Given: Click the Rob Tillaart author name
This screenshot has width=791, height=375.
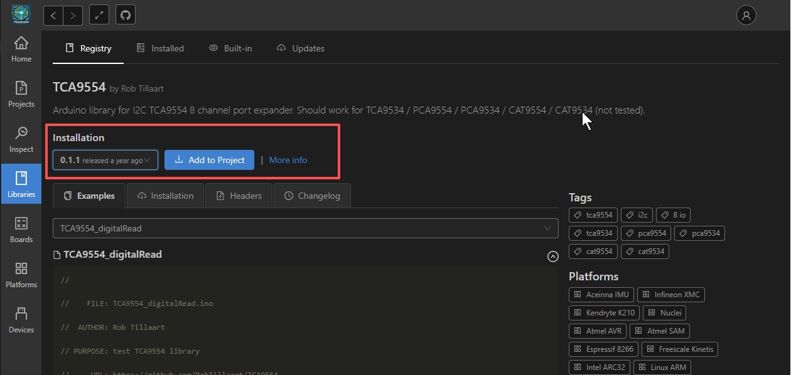Looking at the screenshot, I should [142, 88].
